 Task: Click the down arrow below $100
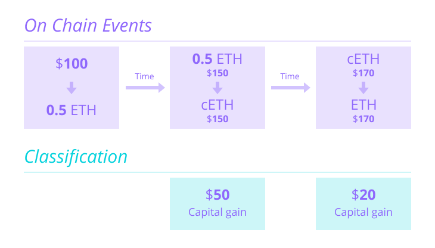click(x=72, y=88)
